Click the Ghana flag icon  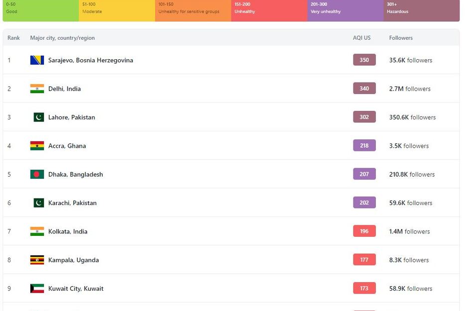coord(37,146)
